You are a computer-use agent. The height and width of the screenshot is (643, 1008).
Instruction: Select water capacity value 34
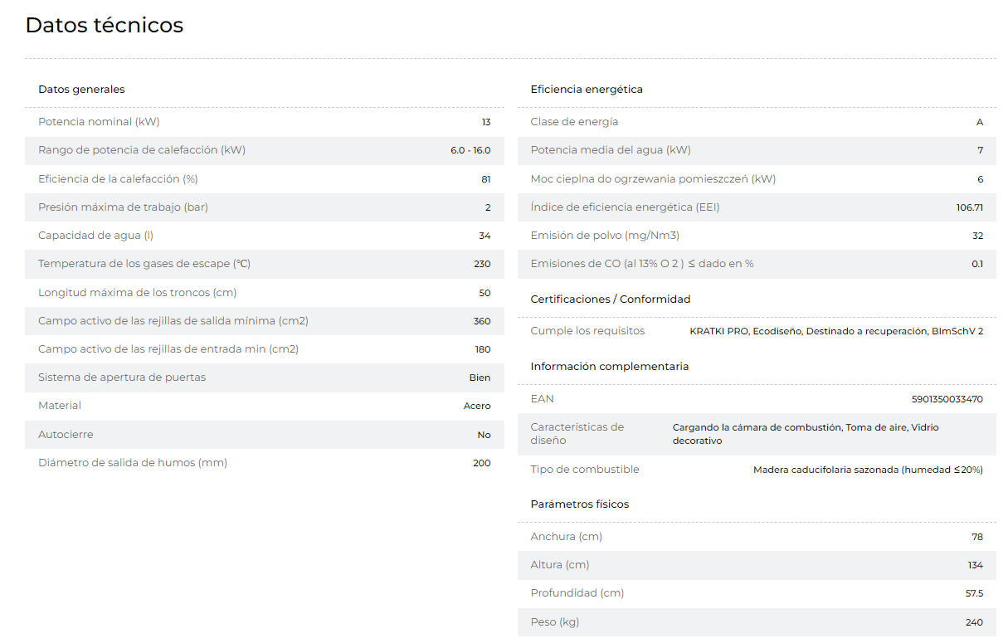pos(485,236)
